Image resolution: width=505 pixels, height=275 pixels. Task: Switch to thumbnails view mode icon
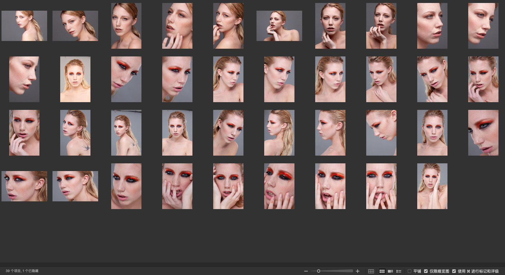point(382,271)
